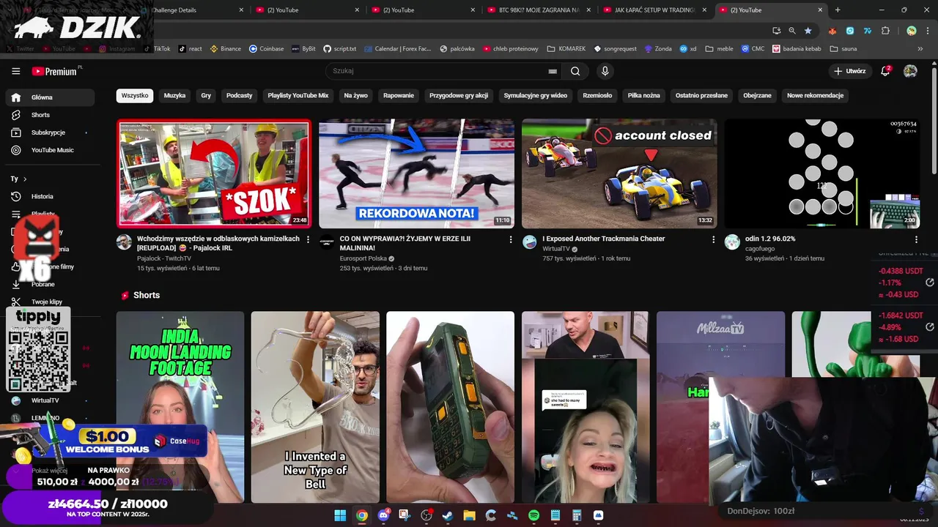Viewport: 938px width, 527px height.
Task: Open the Chrome three-dot menu
Action: (x=928, y=31)
